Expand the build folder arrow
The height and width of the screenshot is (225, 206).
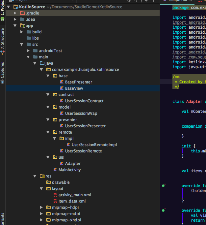(x=21, y=32)
